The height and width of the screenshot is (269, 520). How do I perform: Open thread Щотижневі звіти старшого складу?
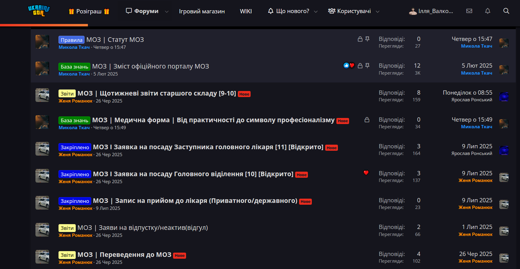157,93
